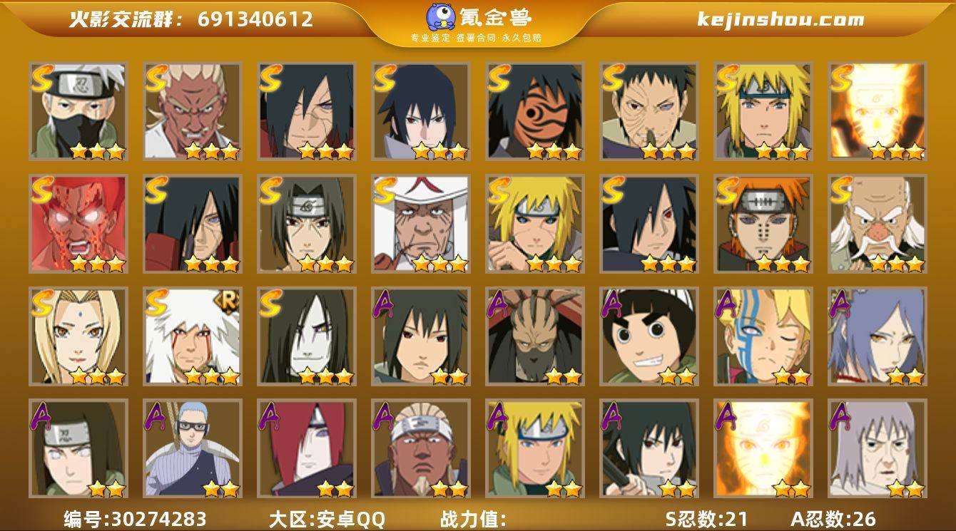Choose the old Onoki portrait with red nose

point(878,224)
